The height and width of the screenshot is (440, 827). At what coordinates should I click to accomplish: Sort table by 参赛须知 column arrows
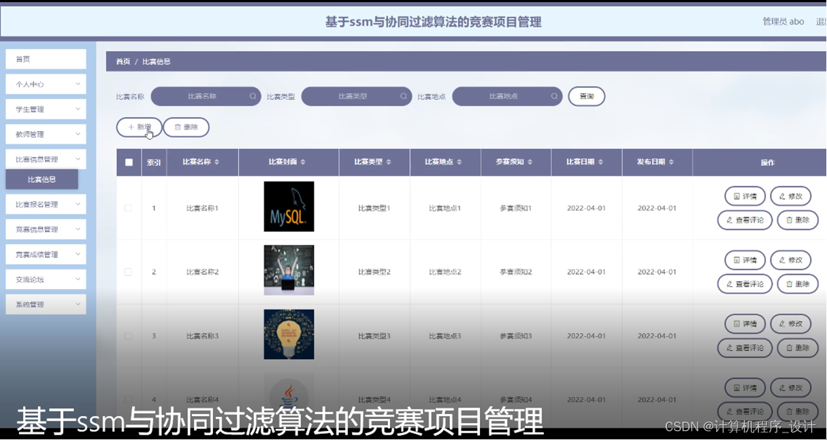pyautogui.click(x=530, y=163)
